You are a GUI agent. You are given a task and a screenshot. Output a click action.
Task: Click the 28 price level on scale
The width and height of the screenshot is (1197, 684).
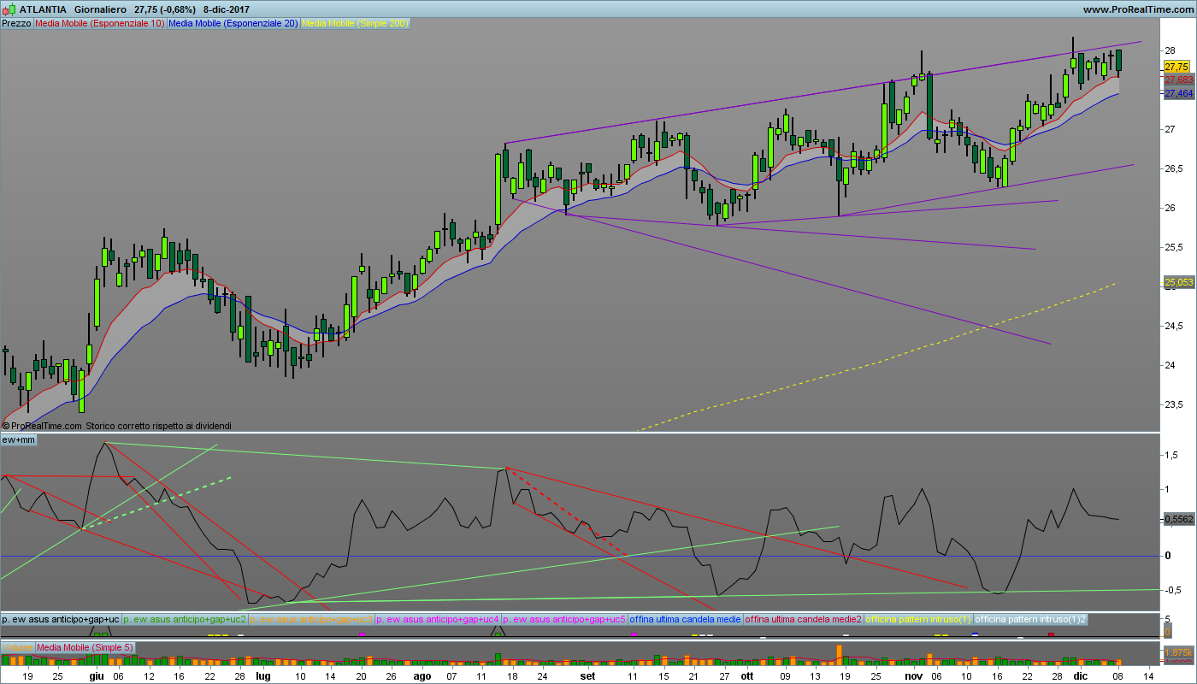point(1169,50)
